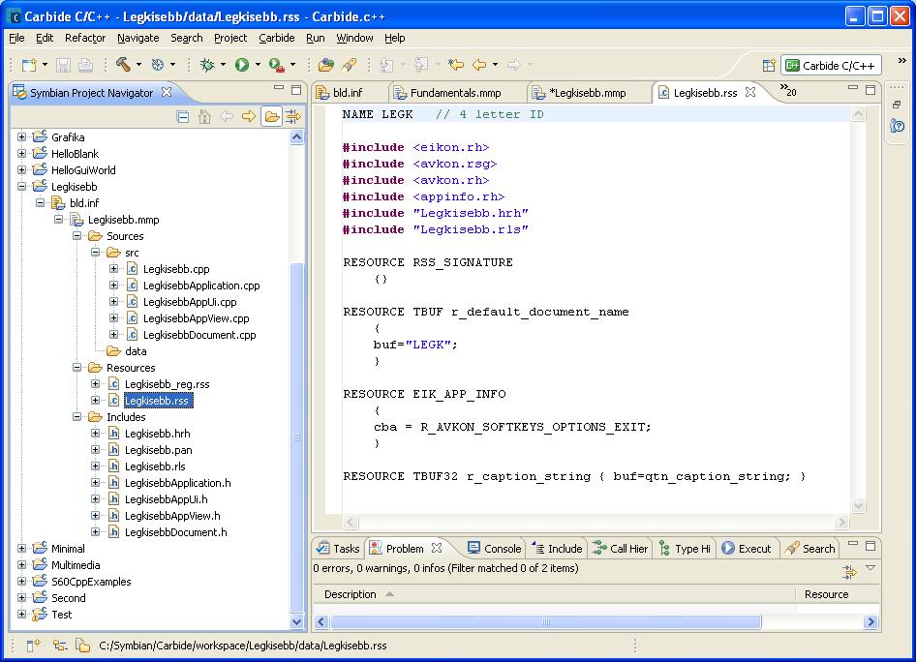Click the navigator scrollbar down arrow
The height and width of the screenshot is (662, 916).
point(296,622)
